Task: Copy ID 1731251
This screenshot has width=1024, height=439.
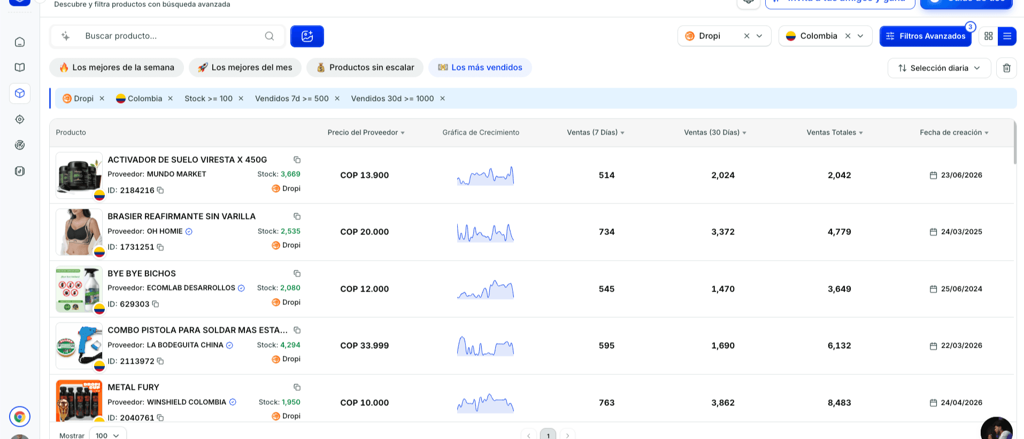Action: pos(160,247)
